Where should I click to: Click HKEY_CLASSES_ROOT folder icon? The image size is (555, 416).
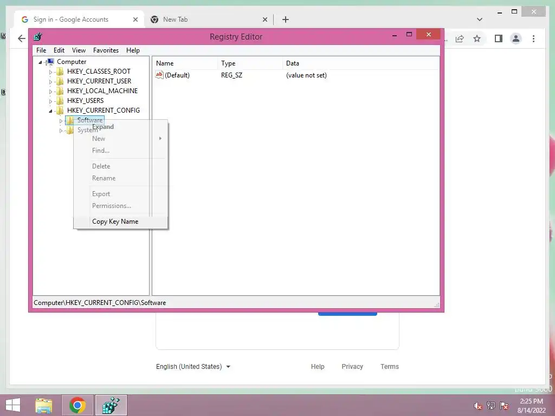tap(60, 71)
